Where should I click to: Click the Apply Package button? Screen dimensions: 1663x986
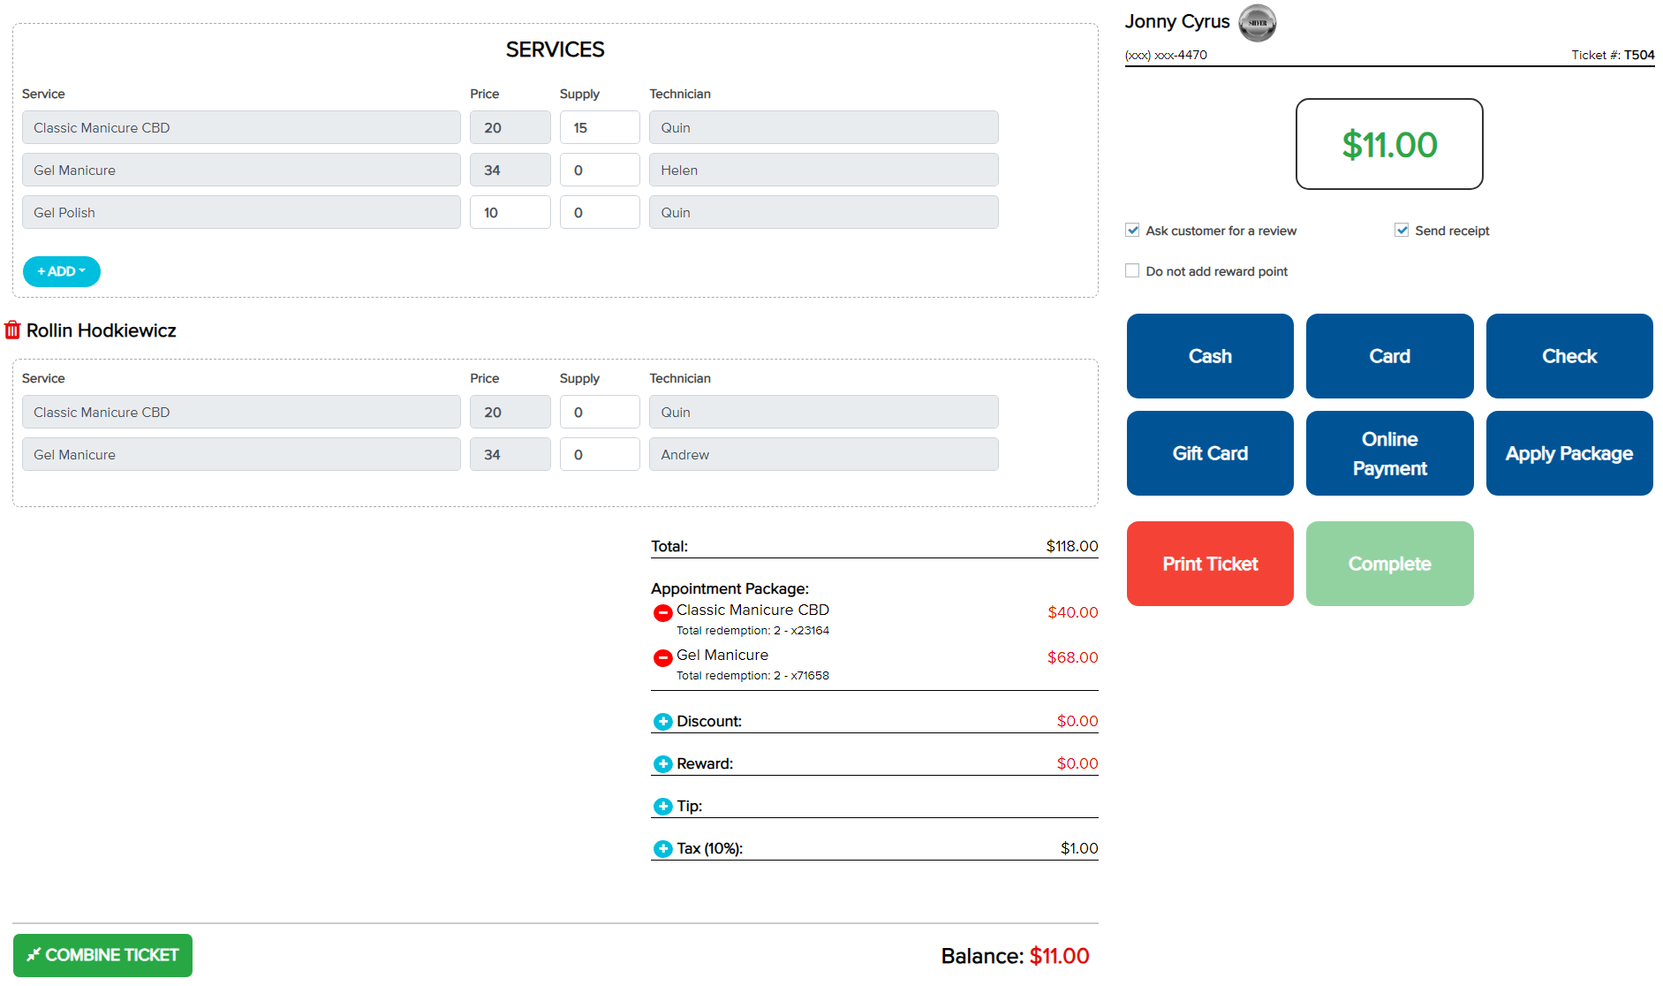pyautogui.click(x=1569, y=453)
